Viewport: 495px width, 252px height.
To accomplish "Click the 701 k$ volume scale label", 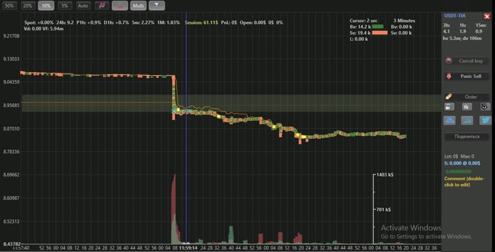I will point(383,210).
